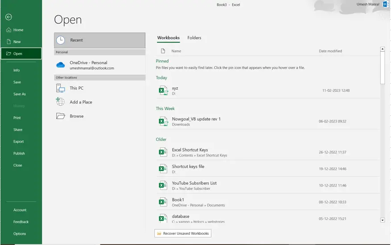Click the Excel file icon beside xyz
391x245 pixels.
pyautogui.click(x=163, y=90)
